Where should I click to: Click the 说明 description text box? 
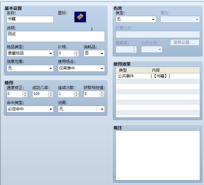pos(56,36)
